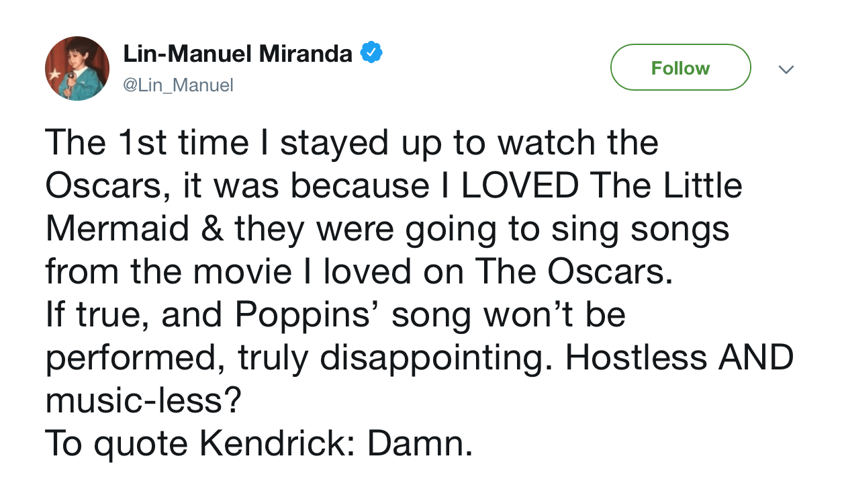The width and height of the screenshot is (842, 489).
Task: Click the blue verified badge icon
Action: [371, 54]
